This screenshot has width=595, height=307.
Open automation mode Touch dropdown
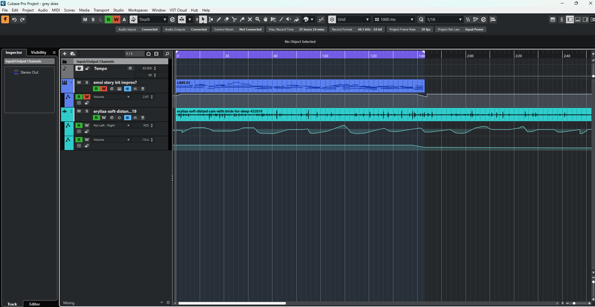pos(152,19)
